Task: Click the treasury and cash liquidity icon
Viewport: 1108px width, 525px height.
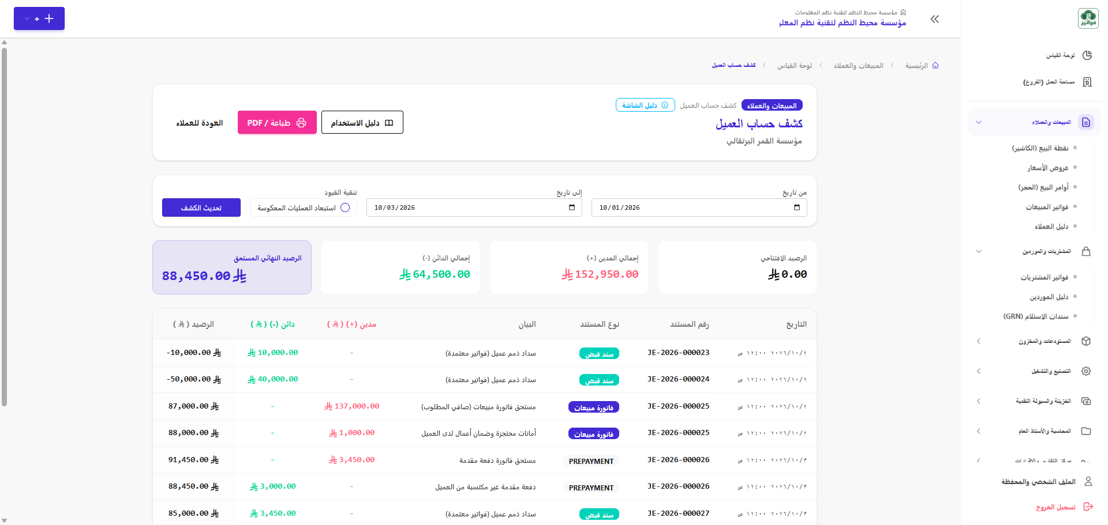Action: click(x=1086, y=401)
